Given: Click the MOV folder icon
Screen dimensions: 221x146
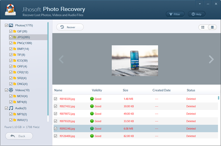Looking at the screenshot, I should point(15,96).
